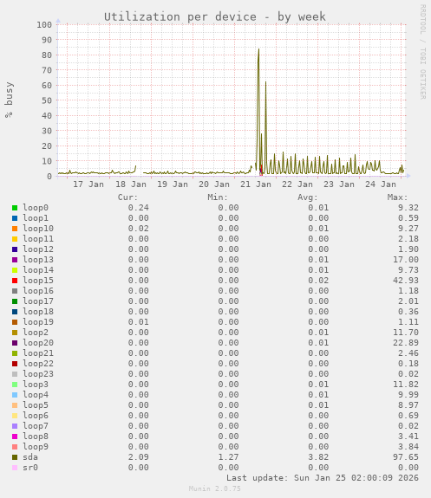The image size is (431, 498).
Task: Click the sr0 pink color swatch
Action: point(15,468)
